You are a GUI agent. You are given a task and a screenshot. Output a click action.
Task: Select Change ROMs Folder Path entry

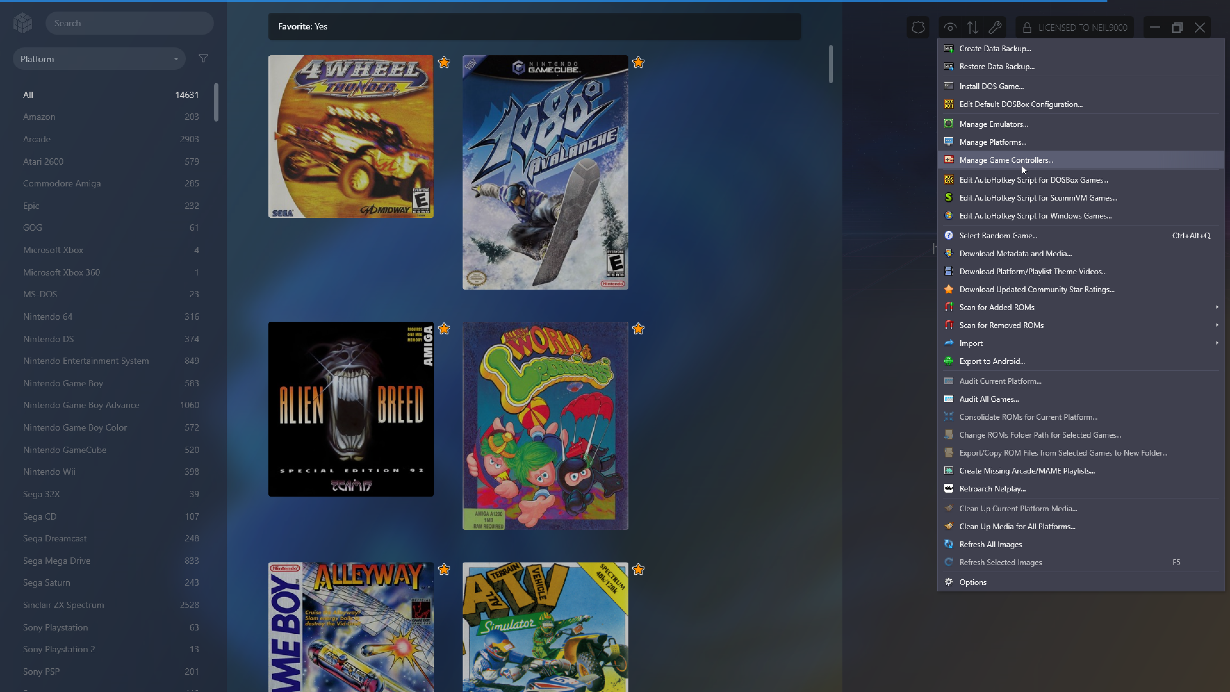coord(1081,435)
